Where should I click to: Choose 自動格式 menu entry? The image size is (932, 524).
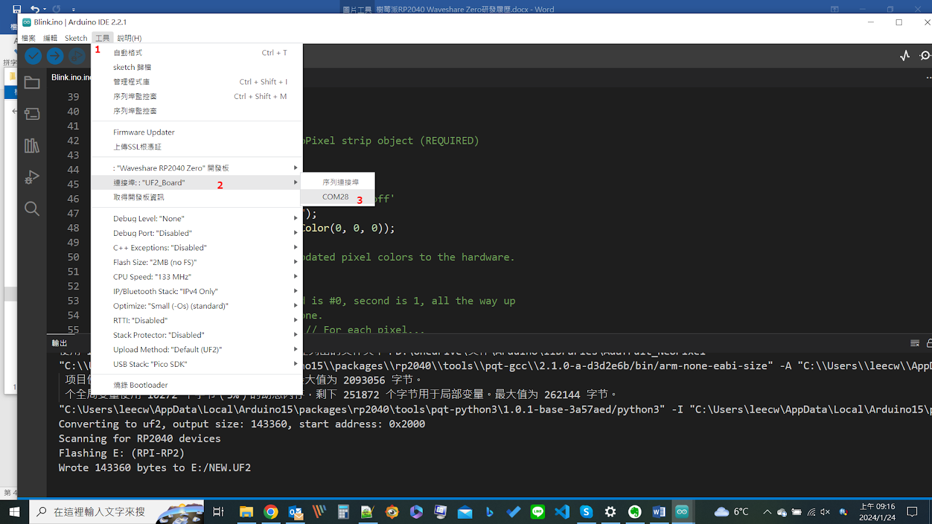(197, 52)
